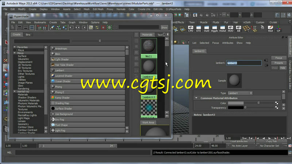The image size is (292, 164).
Task: Toggle Hypershade show bottom tabs only
Action: pyautogui.click(x=26, y=28)
